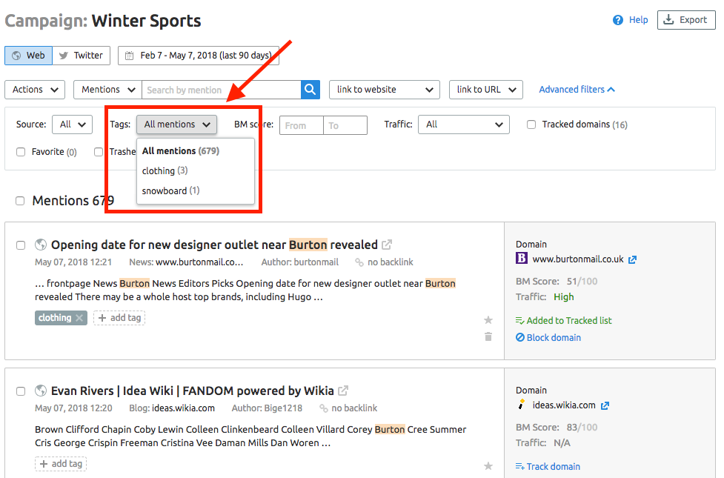Open the www.burtonmail.co.uk domain link
This screenshot has height=478, width=724.
pos(578,259)
